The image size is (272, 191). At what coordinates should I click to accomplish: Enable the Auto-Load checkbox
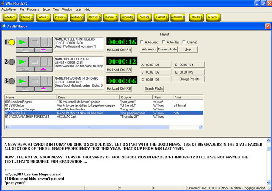142,42
